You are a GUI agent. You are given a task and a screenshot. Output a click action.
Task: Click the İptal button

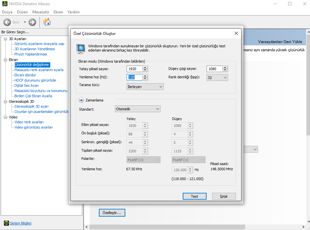pyautogui.click(x=224, y=196)
